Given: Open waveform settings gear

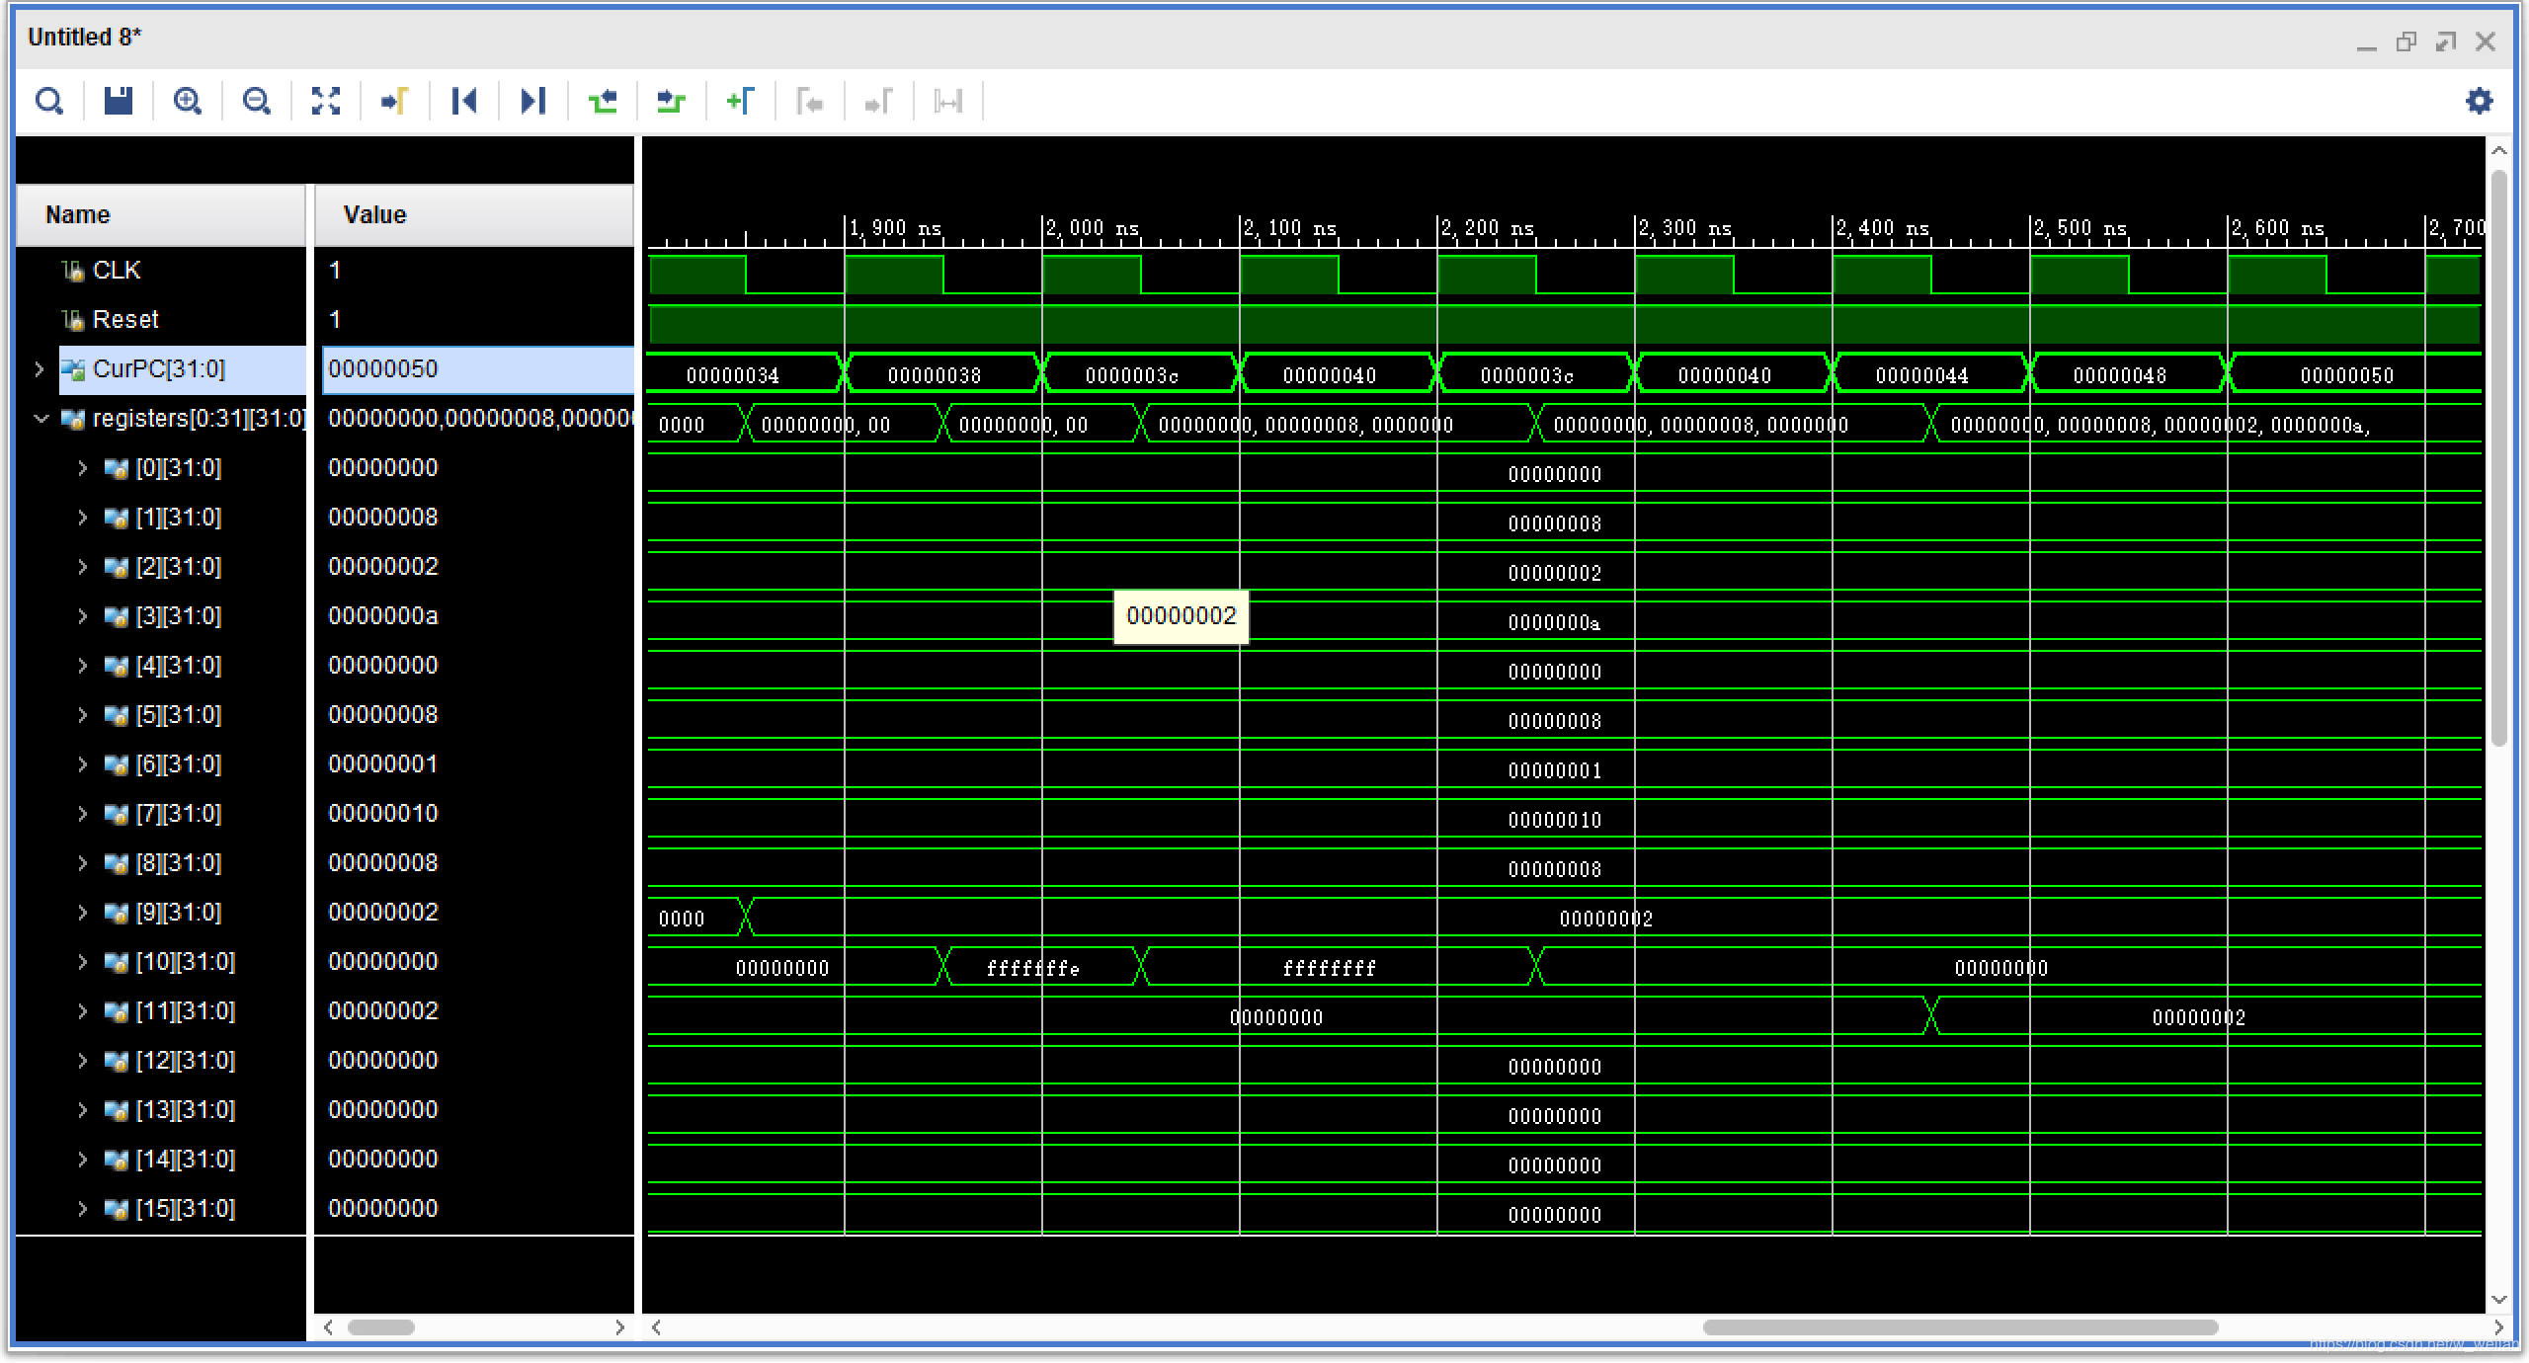Looking at the screenshot, I should pos(2479,101).
